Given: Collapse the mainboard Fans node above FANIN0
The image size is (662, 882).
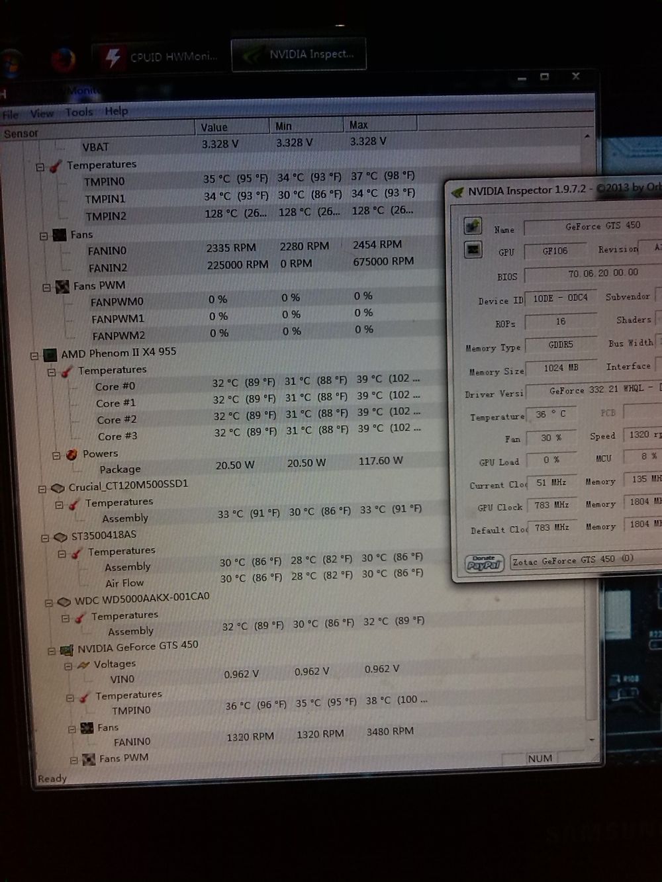Looking at the screenshot, I should [44, 236].
